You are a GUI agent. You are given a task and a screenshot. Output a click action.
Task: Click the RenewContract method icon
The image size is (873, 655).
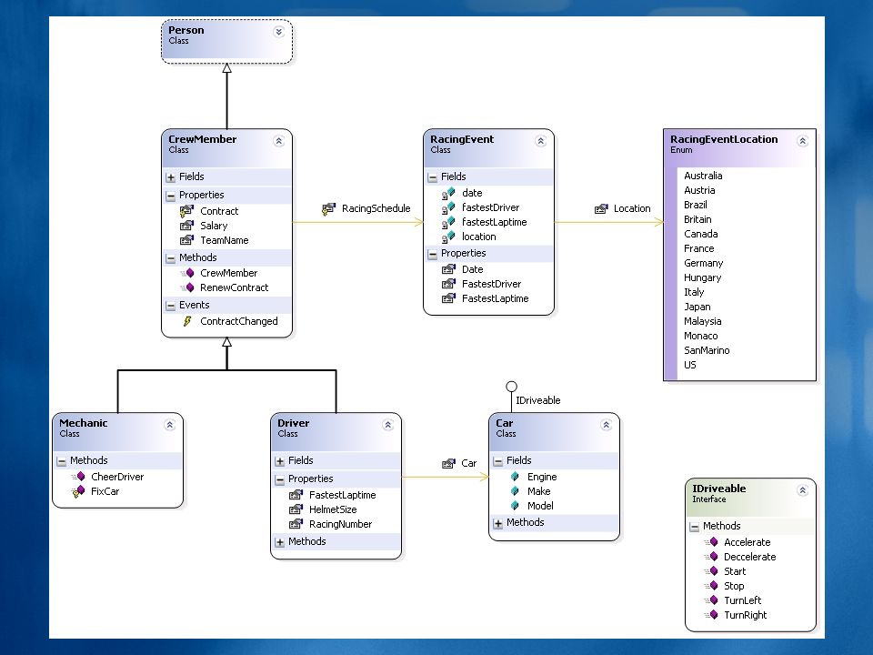(187, 287)
